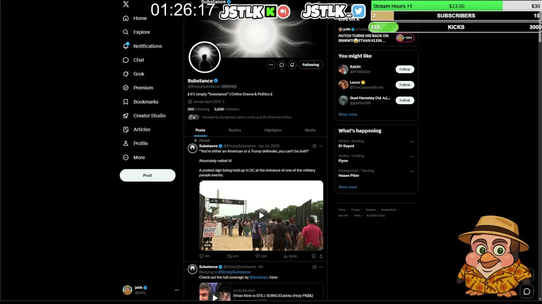Open options for the El-Sayed trend
This screenshot has width=542, height=304.
point(412,142)
